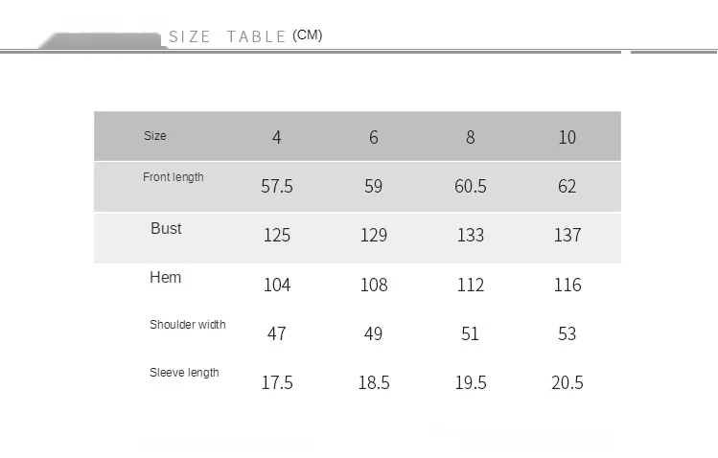Select the 20.5 sleeve length value
Screen dimensions: 718x458
pyautogui.click(x=567, y=382)
